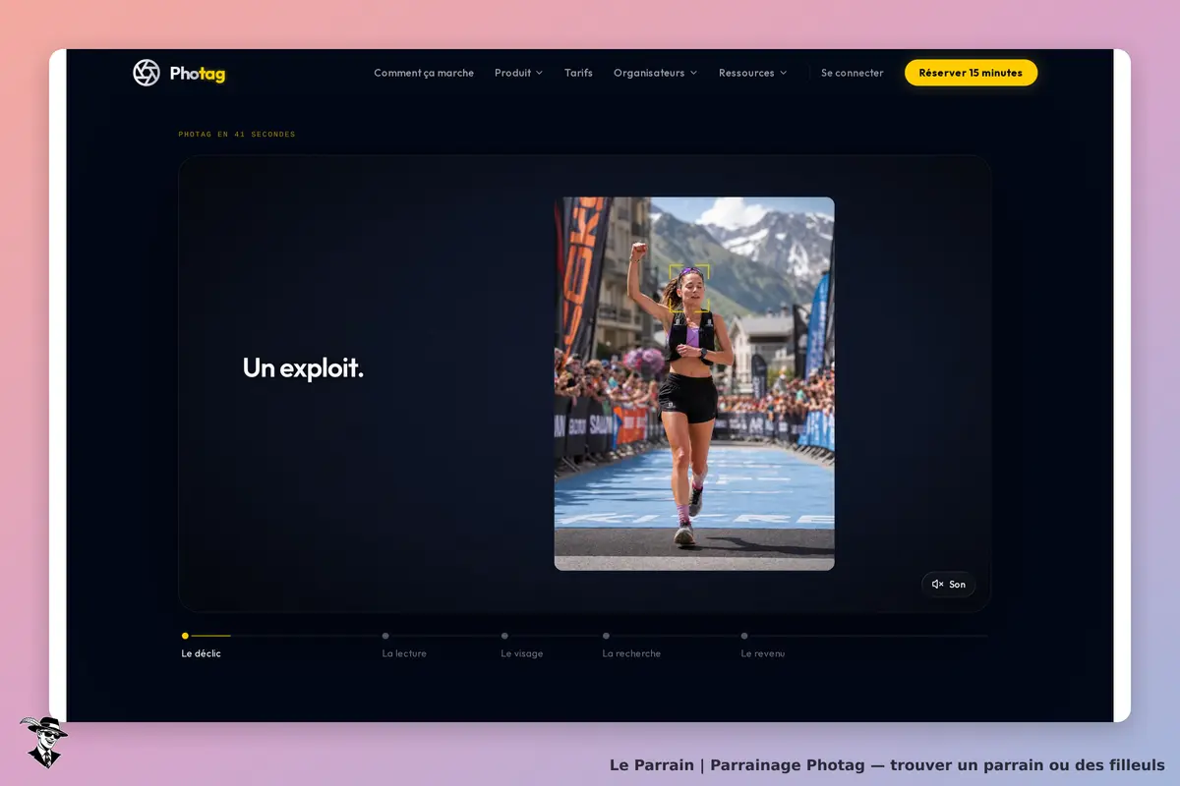Click the yellow progress bar segment
The height and width of the screenshot is (786, 1180).
(211, 636)
